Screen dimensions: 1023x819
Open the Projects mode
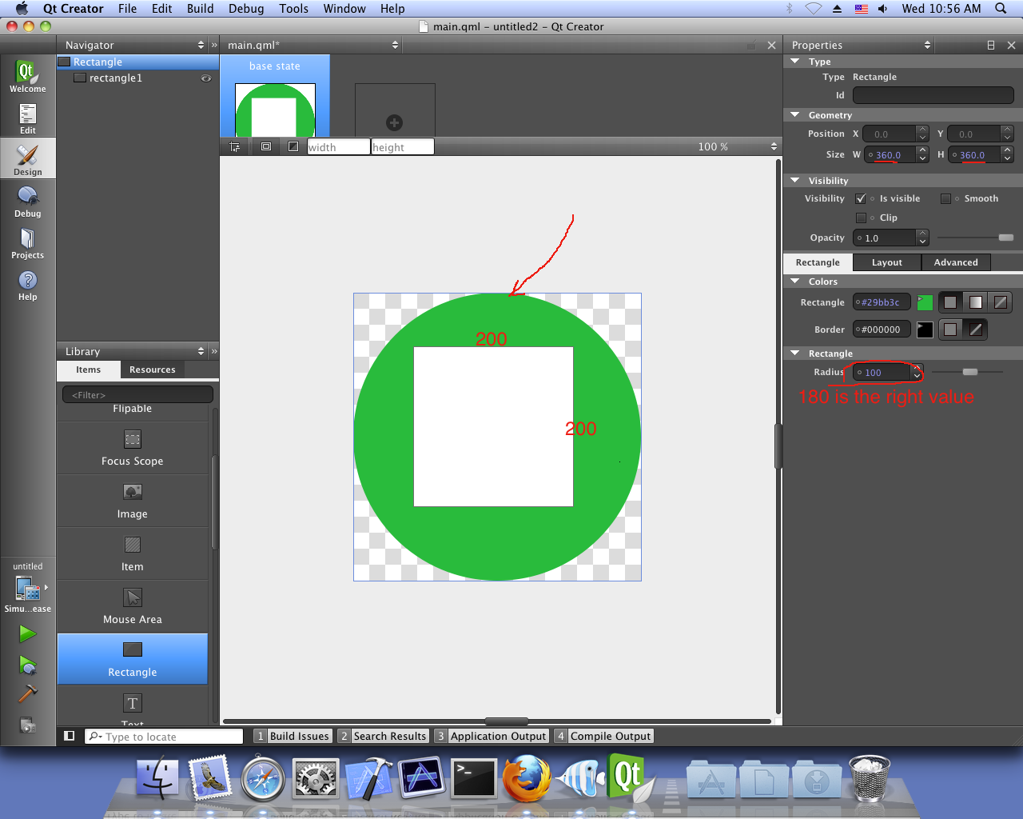click(27, 243)
